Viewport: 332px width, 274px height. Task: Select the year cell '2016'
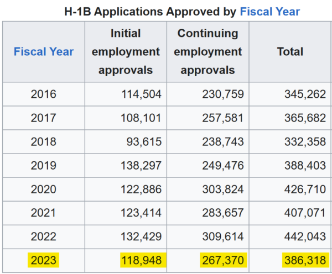[x=44, y=94]
